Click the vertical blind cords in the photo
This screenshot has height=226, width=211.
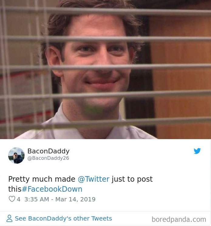[6, 69]
